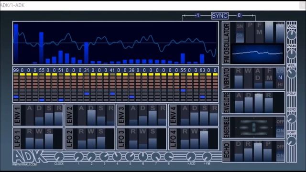The image size is (306, 172).
Task: Click LFO 2 W slider
Action: pyautogui.click(x=91, y=139)
